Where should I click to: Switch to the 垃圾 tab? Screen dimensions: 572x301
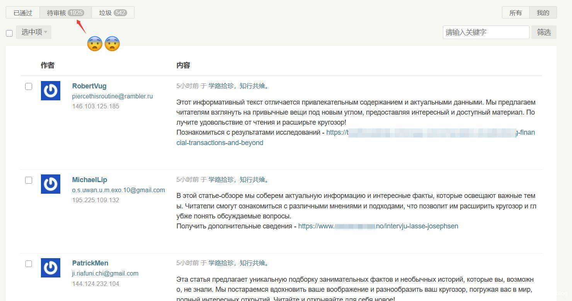[105, 13]
